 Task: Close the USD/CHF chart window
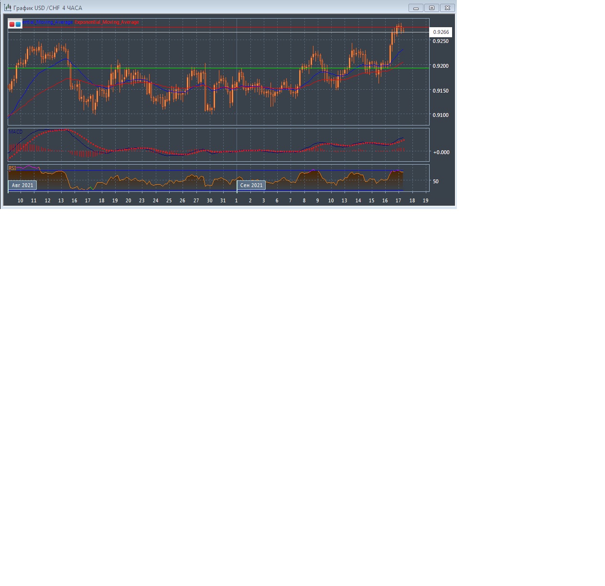(x=447, y=8)
